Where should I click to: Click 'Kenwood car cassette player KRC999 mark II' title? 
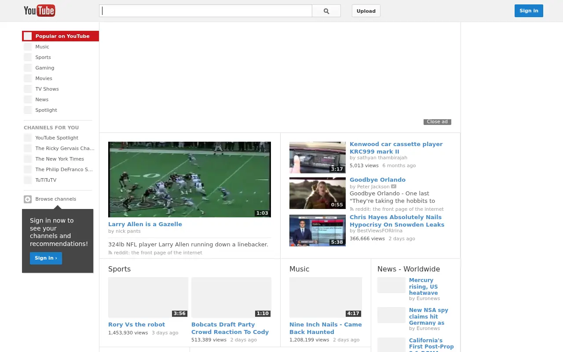click(x=396, y=148)
